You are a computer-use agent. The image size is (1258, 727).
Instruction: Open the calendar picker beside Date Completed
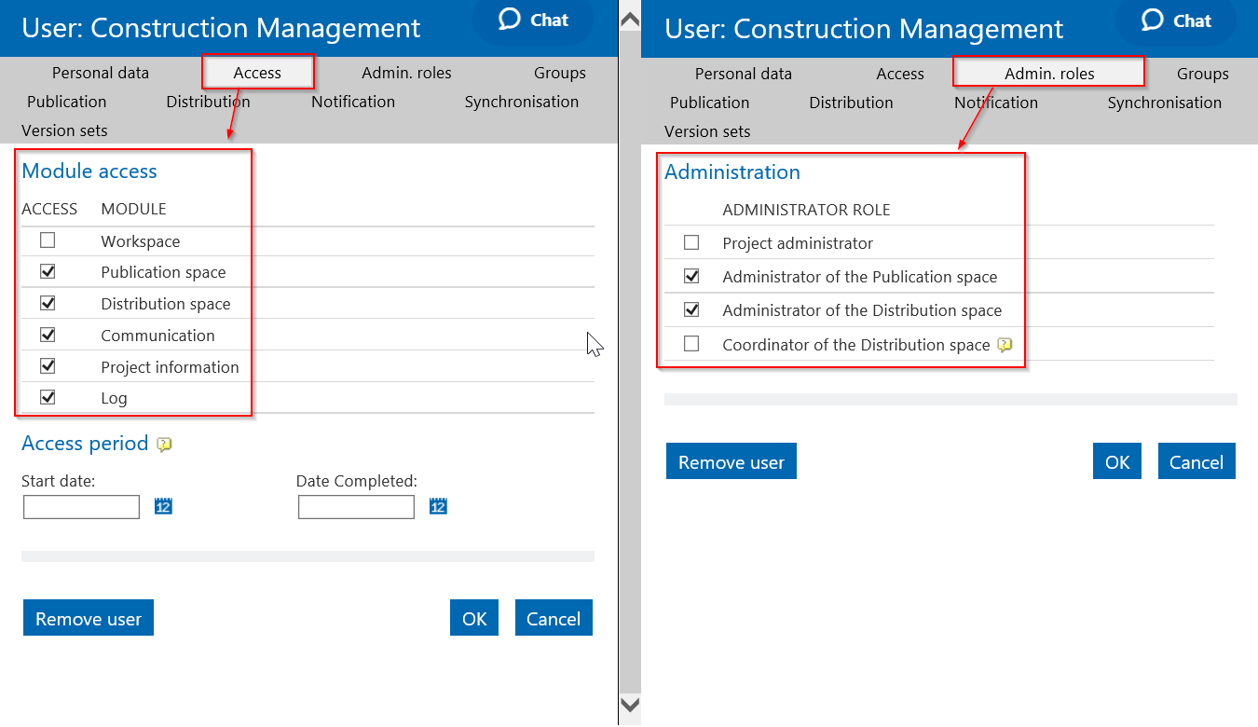coord(438,506)
